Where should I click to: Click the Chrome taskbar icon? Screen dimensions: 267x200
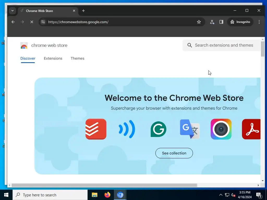120,195
